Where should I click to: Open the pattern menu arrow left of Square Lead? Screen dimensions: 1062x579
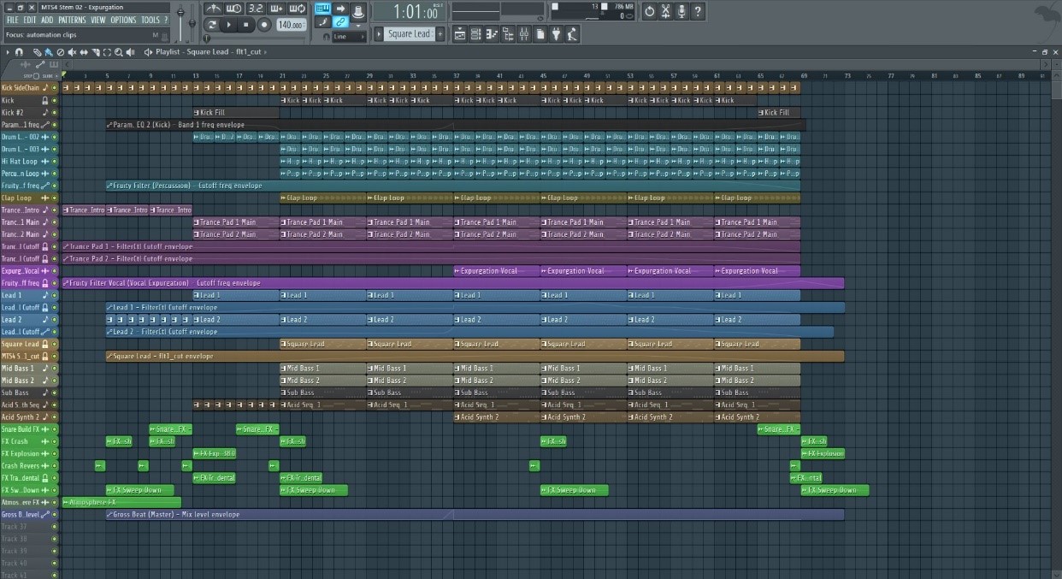click(379, 33)
